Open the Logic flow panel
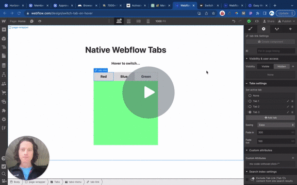297x185 pixels. click(4, 75)
